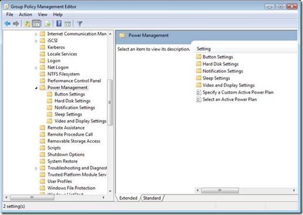Click the Forward arrow toolbar icon

pyautogui.click(x=16, y=23)
